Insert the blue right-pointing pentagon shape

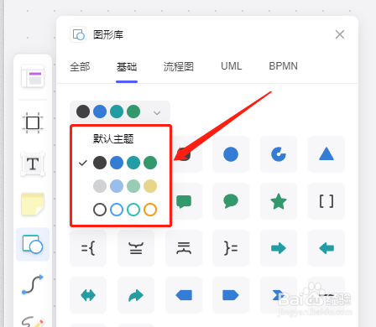[x=231, y=295]
